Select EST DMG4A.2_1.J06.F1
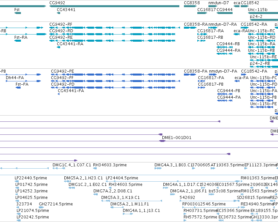The height and width of the screenshot is (222, 278). point(188,191)
